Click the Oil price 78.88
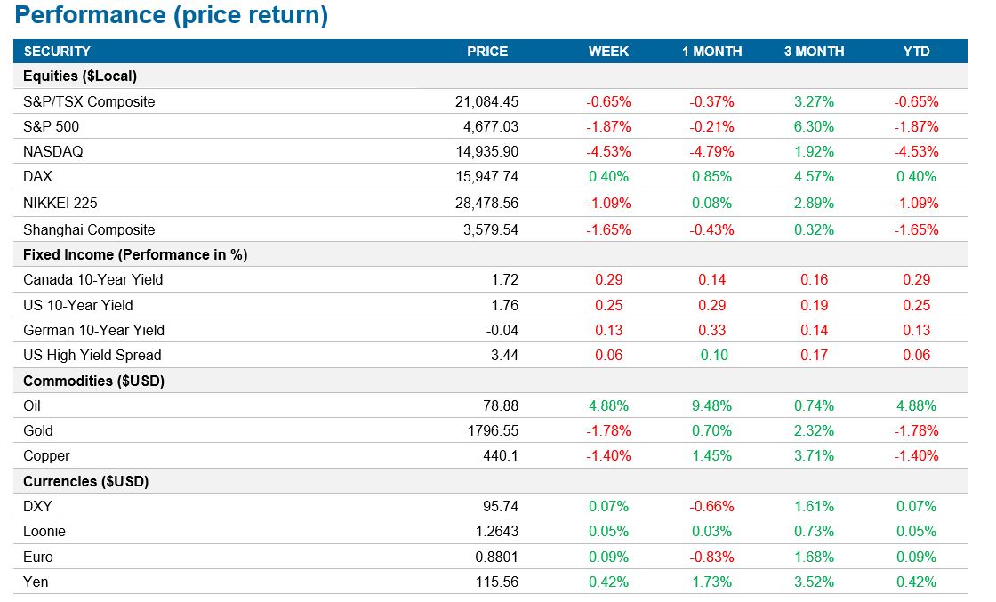The height and width of the screenshot is (602, 996). point(501,405)
